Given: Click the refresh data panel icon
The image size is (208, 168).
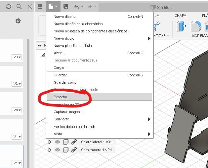Looking at the screenshot, I should tap(9, 7).
